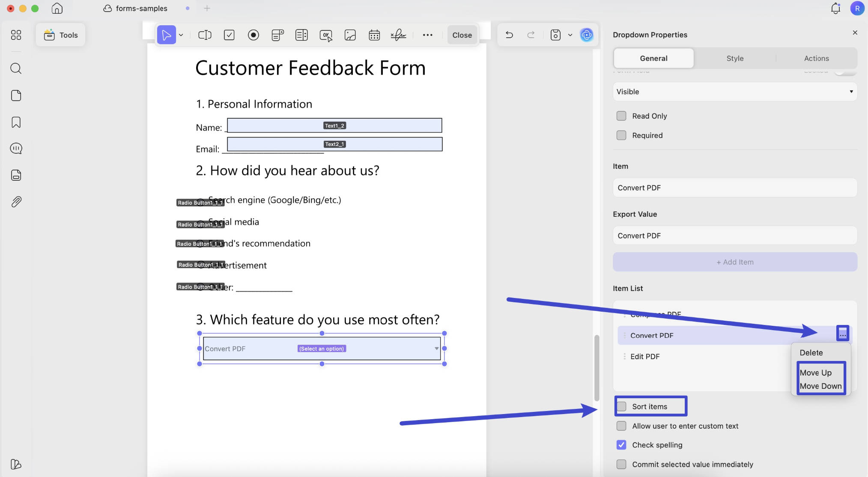Viewport: 868px width, 477px height.
Task: Open the search sidebar icon
Action: 16,68
